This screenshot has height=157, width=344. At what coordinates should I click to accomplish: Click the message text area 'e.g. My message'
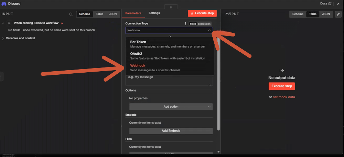(x=169, y=80)
